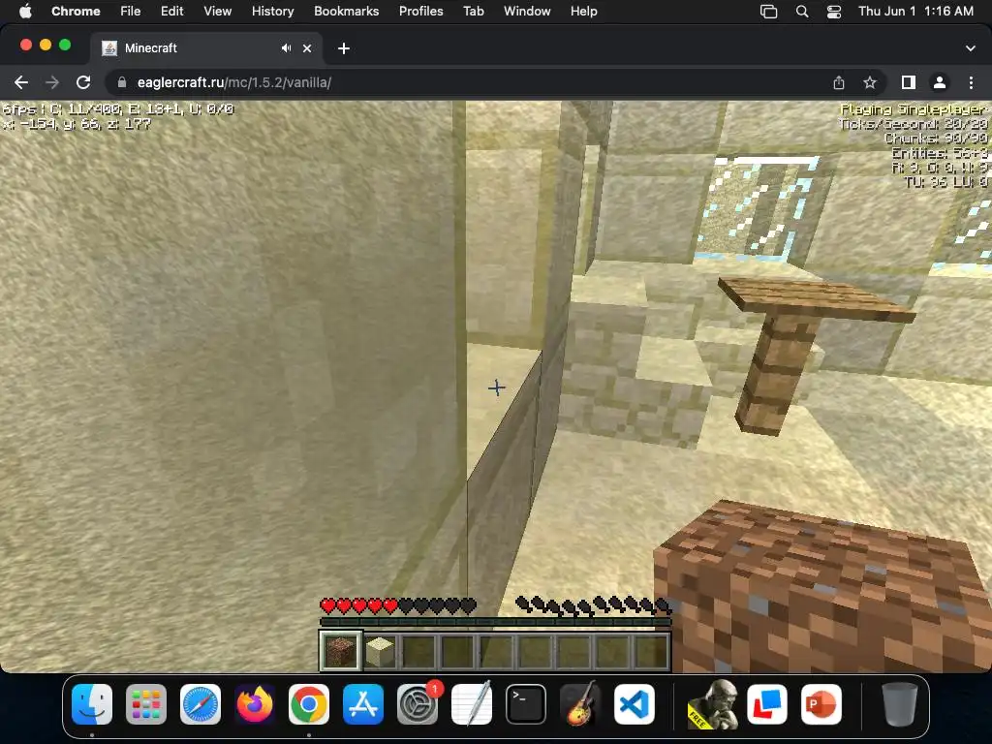
Task: Launch PowerPoint from the Dock
Action: [821, 704]
